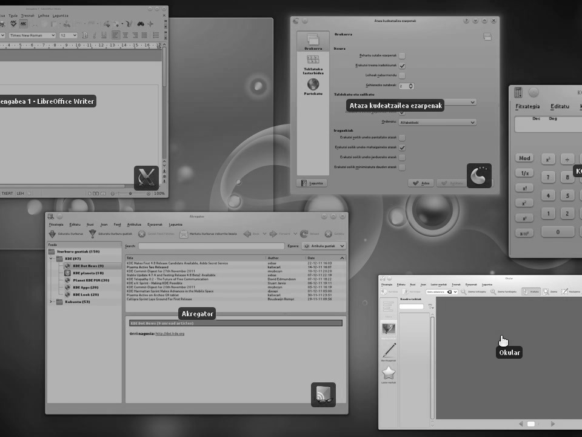Viewport: 582px width, 437px height.
Task: Uncheck Erakutsi soilik uneko mahaigaineko atazak
Action: [402, 147]
